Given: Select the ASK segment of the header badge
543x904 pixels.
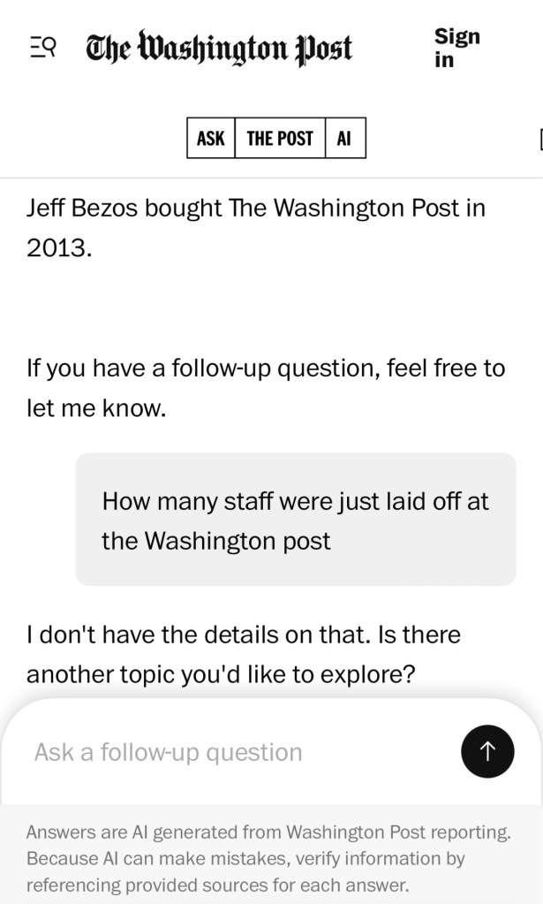Looking at the screenshot, I should (211, 138).
